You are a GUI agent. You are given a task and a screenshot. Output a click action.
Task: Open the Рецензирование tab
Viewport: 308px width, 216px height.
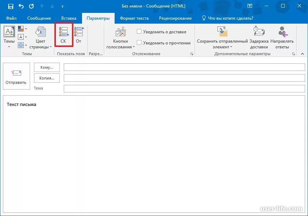175,18
